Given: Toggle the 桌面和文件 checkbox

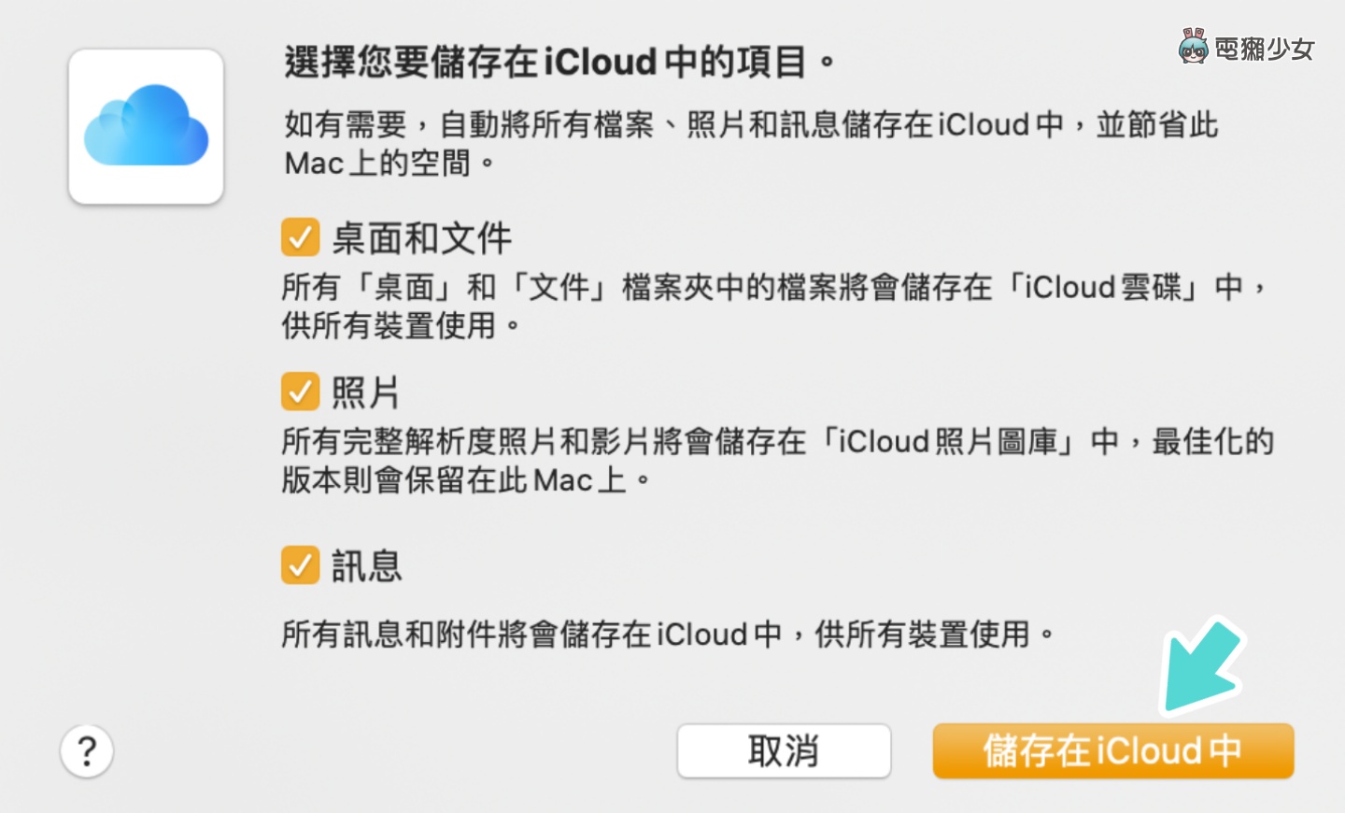Looking at the screenshot, I should pyautogui.click(x=300, y=237).
